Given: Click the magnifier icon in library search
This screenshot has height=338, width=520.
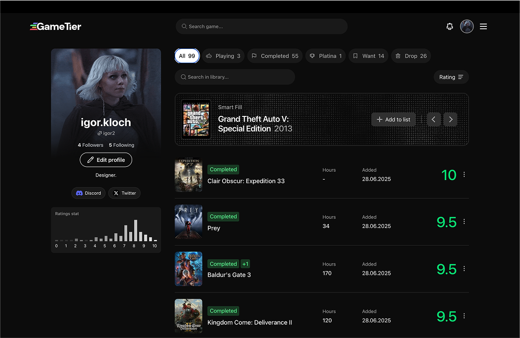Looking at the screenshot, I should click(x=183, y=77).
